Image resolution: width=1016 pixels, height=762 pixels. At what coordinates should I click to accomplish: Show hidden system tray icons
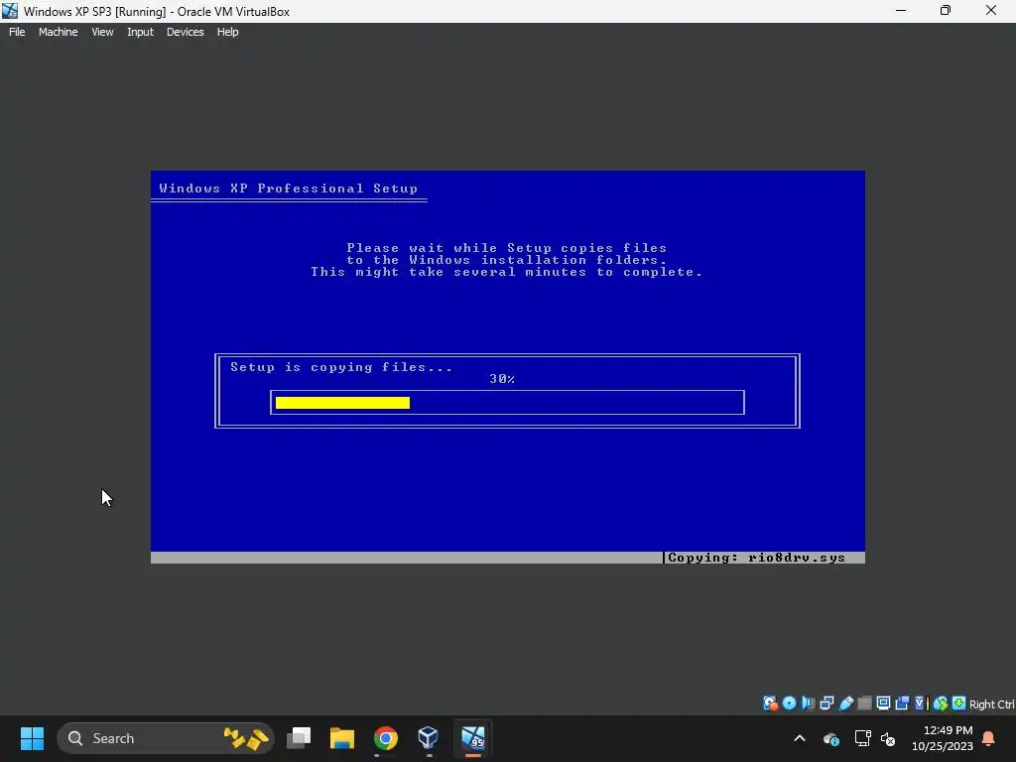click(800, 738)
